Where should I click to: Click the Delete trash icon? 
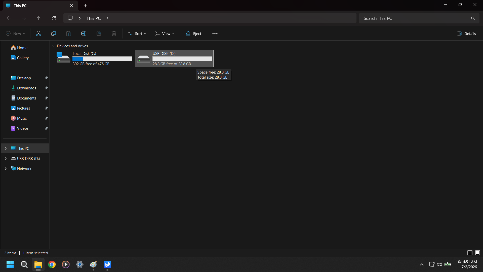coord(114,33)
